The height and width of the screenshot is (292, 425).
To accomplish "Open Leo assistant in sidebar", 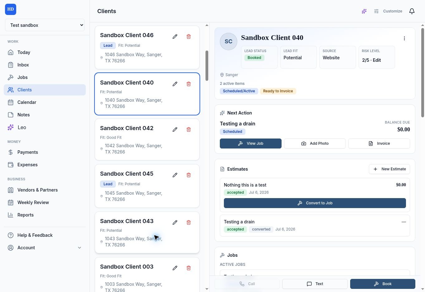I will 45,127.
